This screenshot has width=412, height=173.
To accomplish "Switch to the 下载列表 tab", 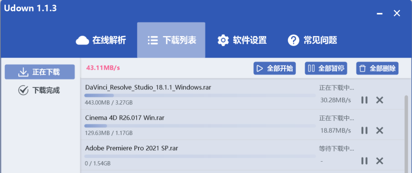I will [171, 40].
